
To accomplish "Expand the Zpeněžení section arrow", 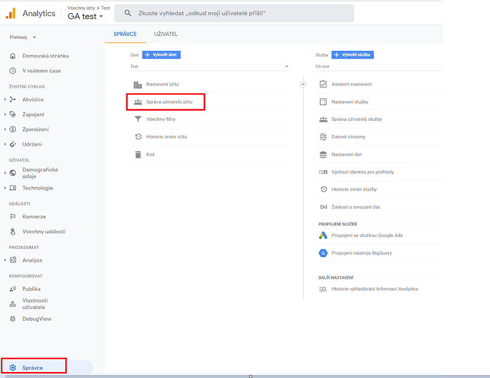I will [x=5, y=129].
